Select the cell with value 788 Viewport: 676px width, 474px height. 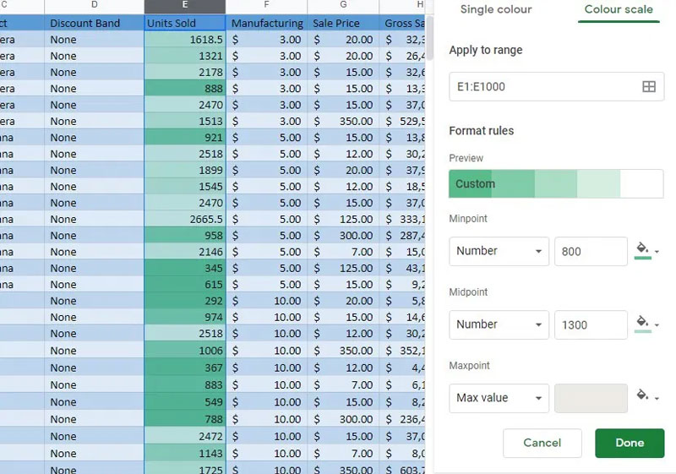(x=184, y=419)
